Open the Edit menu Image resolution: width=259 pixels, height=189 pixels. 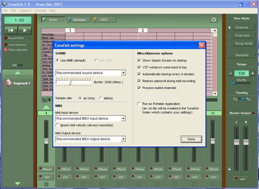[13, 11]
